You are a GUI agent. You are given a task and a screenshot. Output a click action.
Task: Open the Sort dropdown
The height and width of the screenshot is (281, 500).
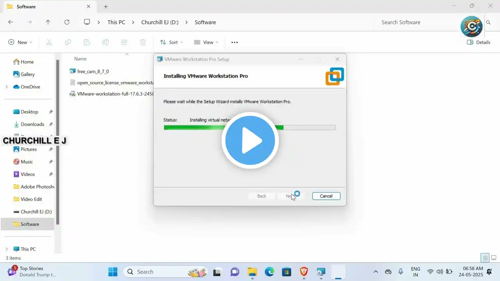pyautogui.click(x=171, y=42)
